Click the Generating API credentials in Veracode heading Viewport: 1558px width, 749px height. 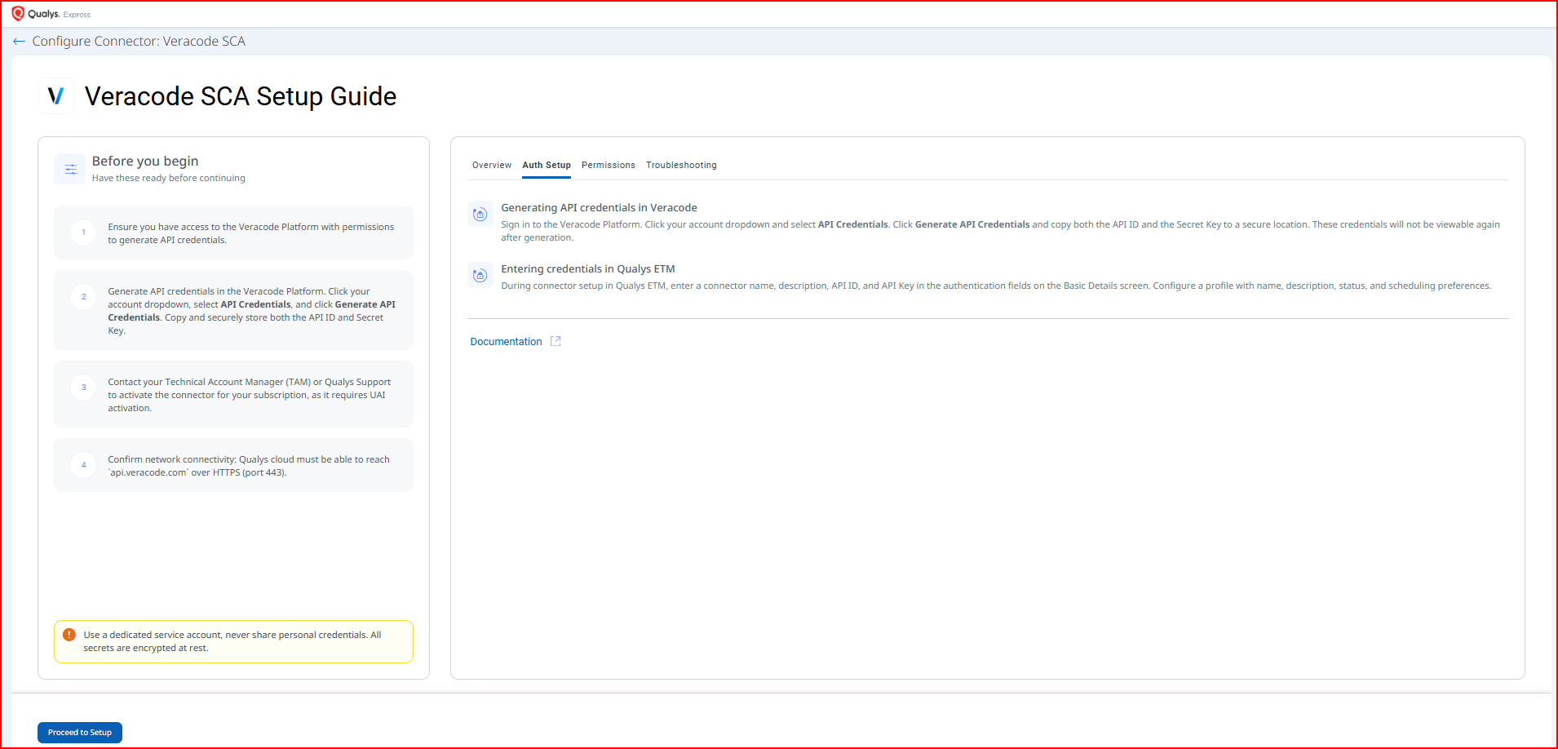(599, 208)
